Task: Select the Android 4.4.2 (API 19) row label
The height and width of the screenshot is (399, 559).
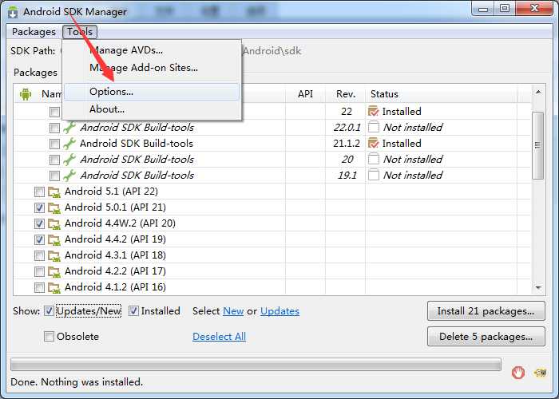Action: pos(115,239)
